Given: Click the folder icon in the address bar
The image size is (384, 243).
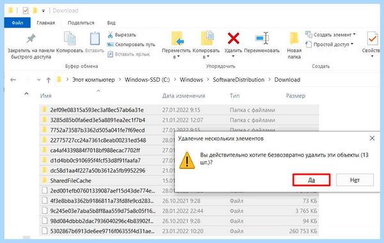Looking at the screenshot, I should [59, 80].
